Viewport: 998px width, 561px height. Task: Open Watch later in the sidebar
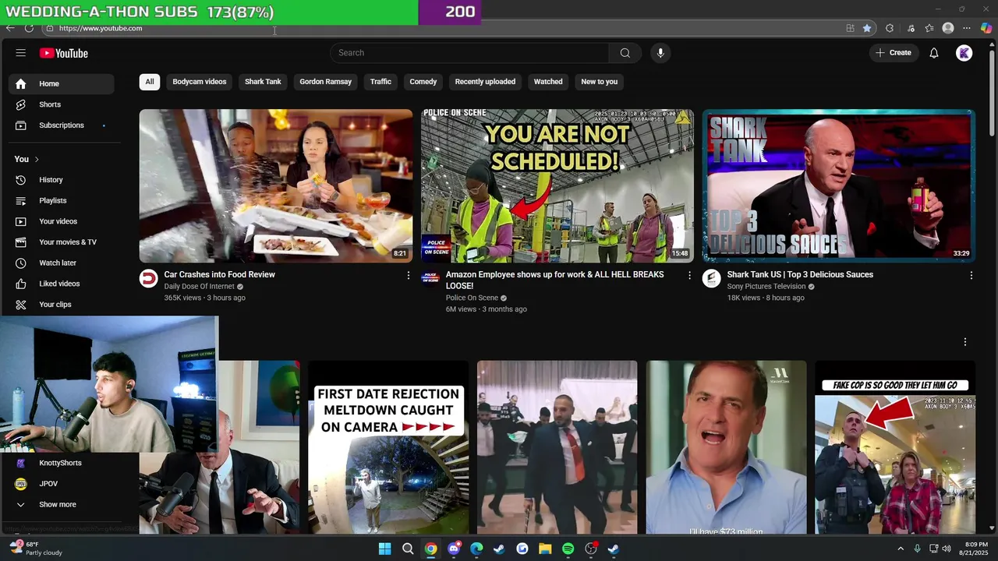(62, 263)
